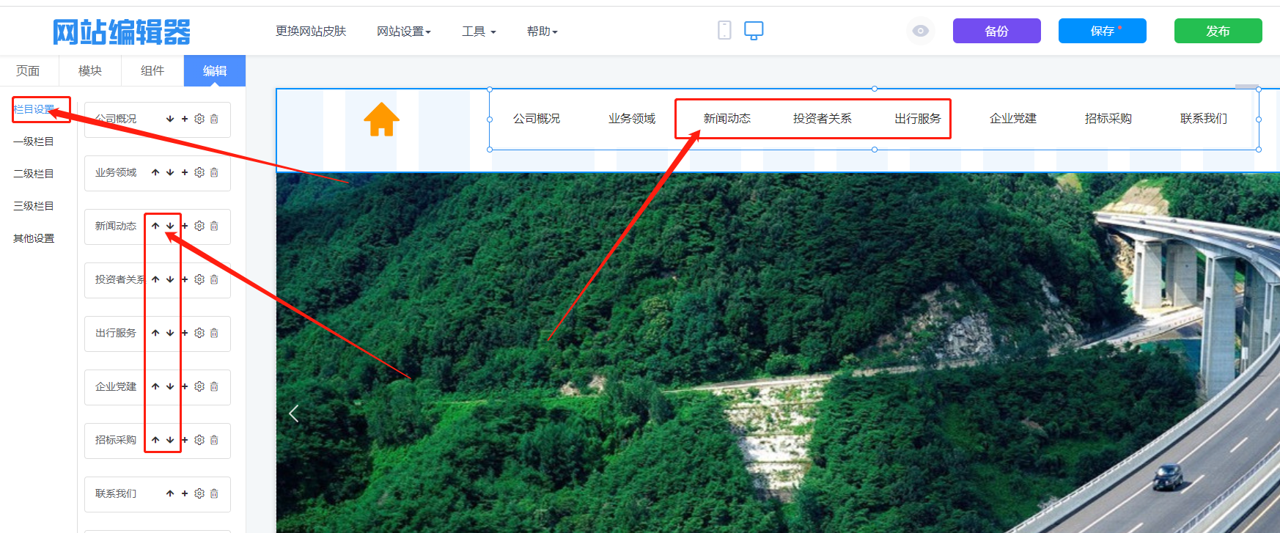Add sub-column with plus icon on 企业党建
This screenshot has width=1280, height=533.
click(x=185, y=386)
